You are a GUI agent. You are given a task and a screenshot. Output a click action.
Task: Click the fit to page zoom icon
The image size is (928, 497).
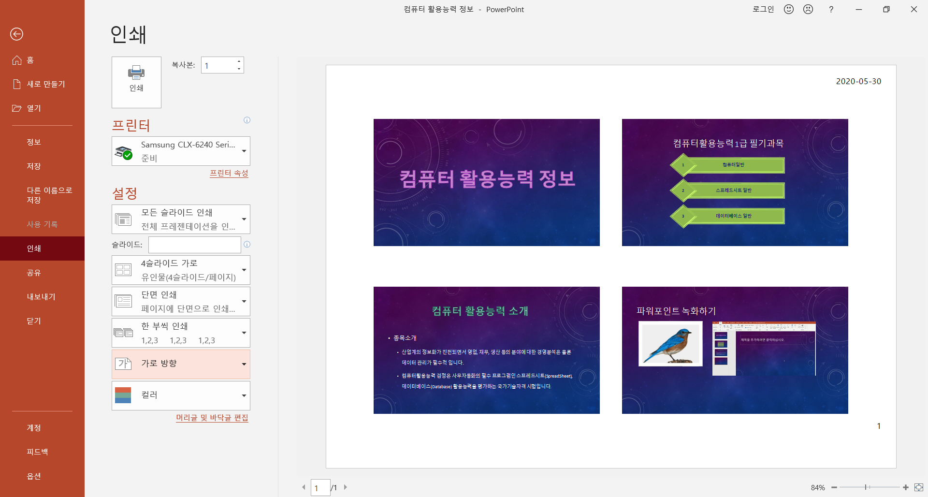coord(919,487)
